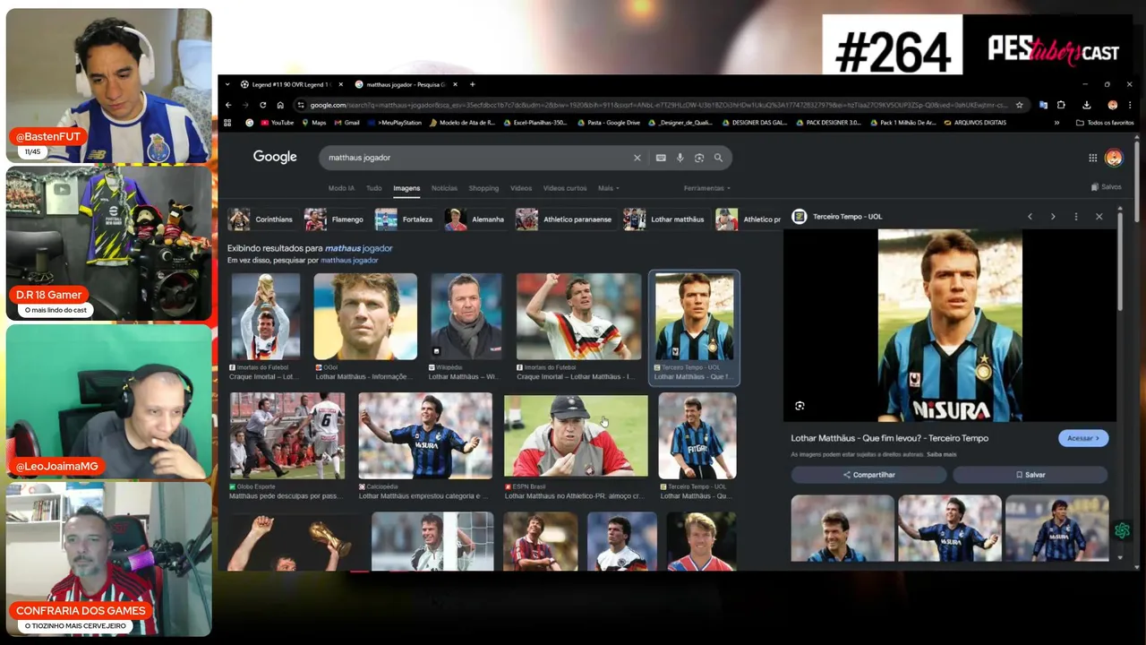Open the YouTube bookmark
This screenshot has height=645, width=1146.
[x=276, y=123]
